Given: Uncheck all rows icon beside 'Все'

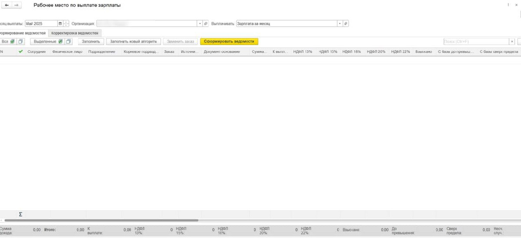Looking at the screenshot, I should coord(21,42).
